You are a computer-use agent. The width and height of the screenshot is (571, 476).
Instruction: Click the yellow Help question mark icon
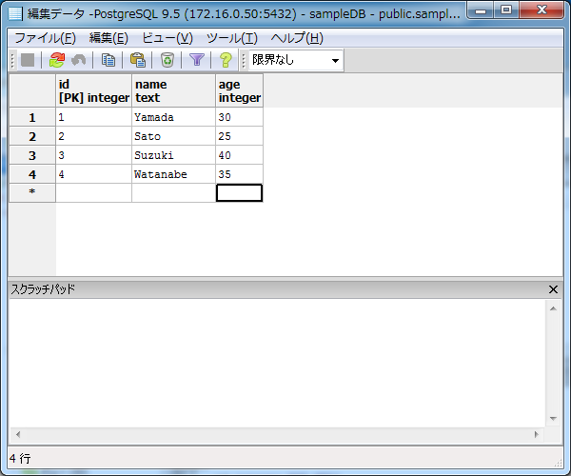(x=226, y=60)
